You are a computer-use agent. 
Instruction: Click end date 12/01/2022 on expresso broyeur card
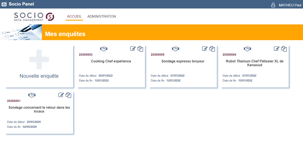[x=174, y=81]
